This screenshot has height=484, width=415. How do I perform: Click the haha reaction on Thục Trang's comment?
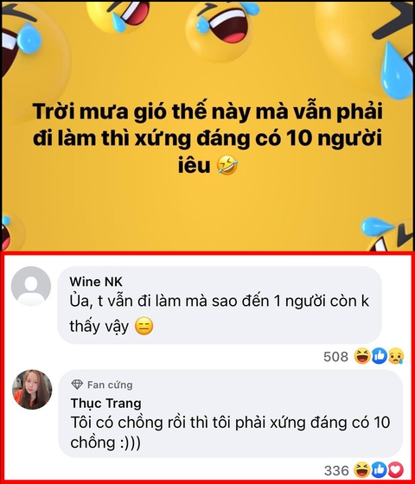click(362, 470)
